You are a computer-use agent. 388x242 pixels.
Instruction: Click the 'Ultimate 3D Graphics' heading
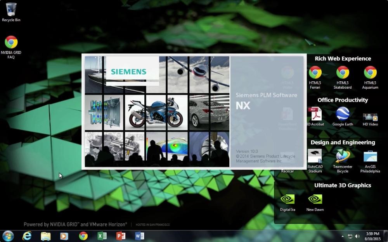point(343,185)
